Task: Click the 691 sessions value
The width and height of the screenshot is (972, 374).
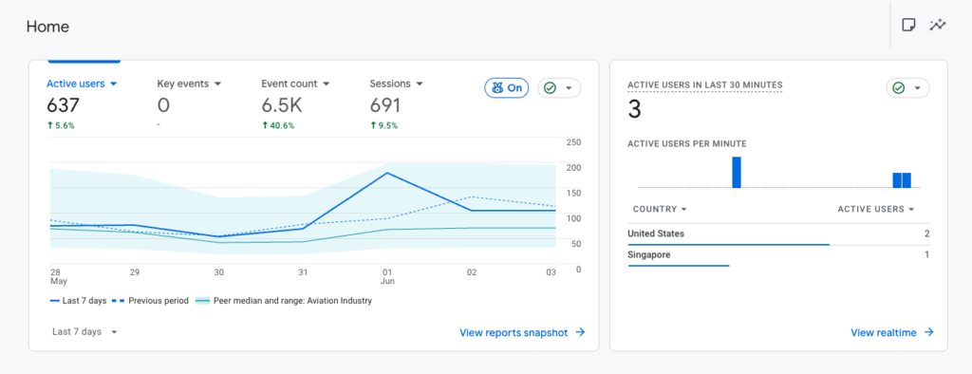Action: coord(385,105)
